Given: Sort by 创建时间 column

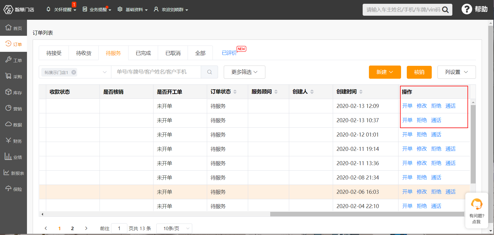Looking at the screenshot, I should click(361, 92).
